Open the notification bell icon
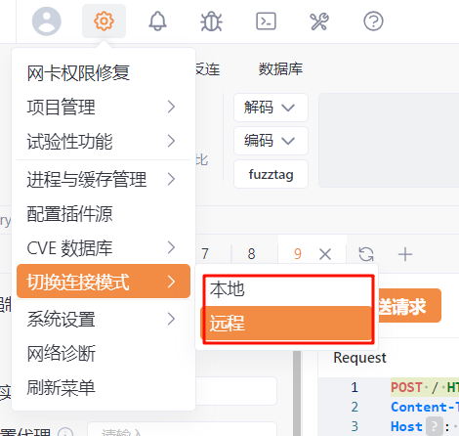Screen dimensions: 459x436 click(158, 22)
